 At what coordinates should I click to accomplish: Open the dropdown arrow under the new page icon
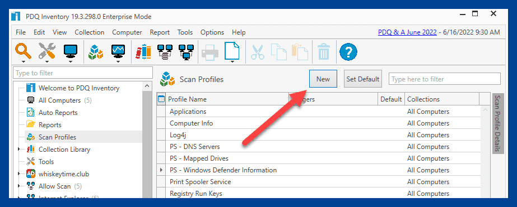(x=232, y=61)
